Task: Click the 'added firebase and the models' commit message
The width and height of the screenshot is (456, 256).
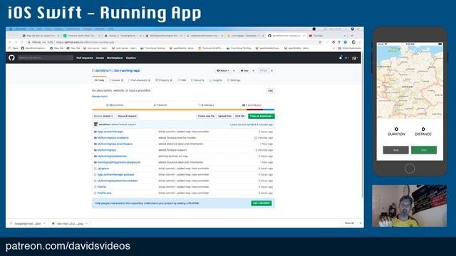Action: click(x=177, y=138)
